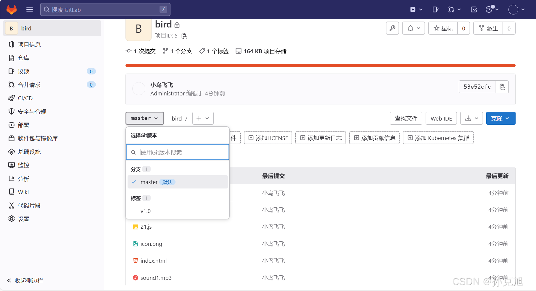Click 添加LICENSE button

point(268,138)
